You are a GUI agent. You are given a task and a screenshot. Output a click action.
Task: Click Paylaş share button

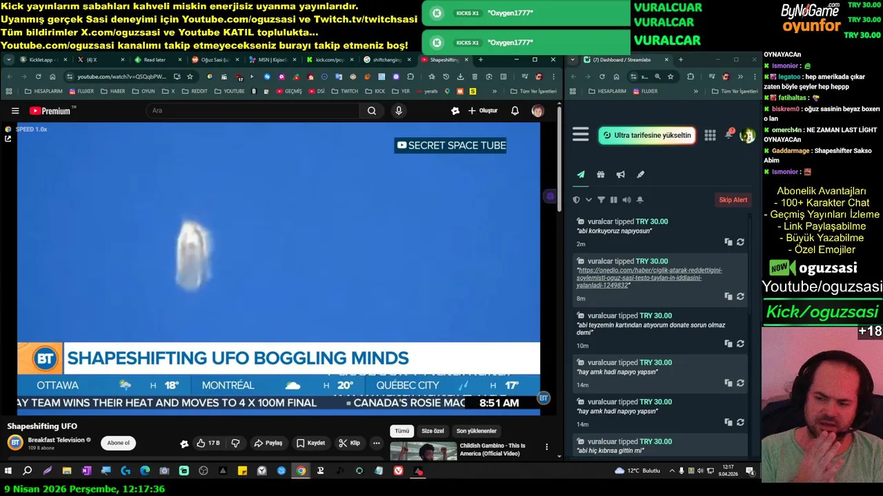click(268, 443)
